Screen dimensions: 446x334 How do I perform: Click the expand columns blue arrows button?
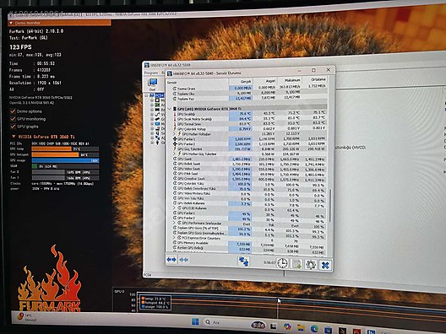pyautogui.click(x=171, y=260)
